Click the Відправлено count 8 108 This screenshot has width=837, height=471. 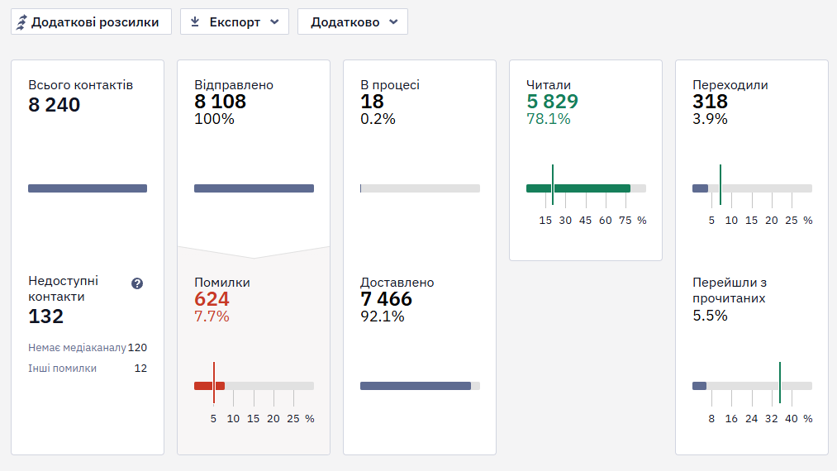coord(220,102)
